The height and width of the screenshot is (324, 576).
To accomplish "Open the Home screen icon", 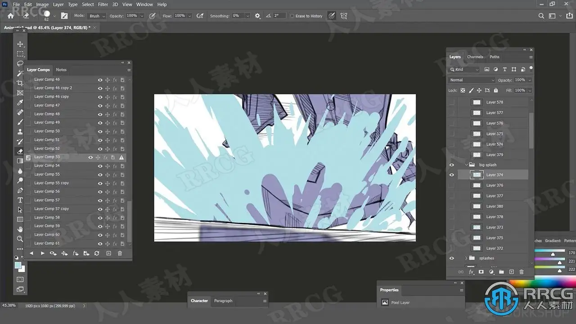I will [x=11, y=16].
